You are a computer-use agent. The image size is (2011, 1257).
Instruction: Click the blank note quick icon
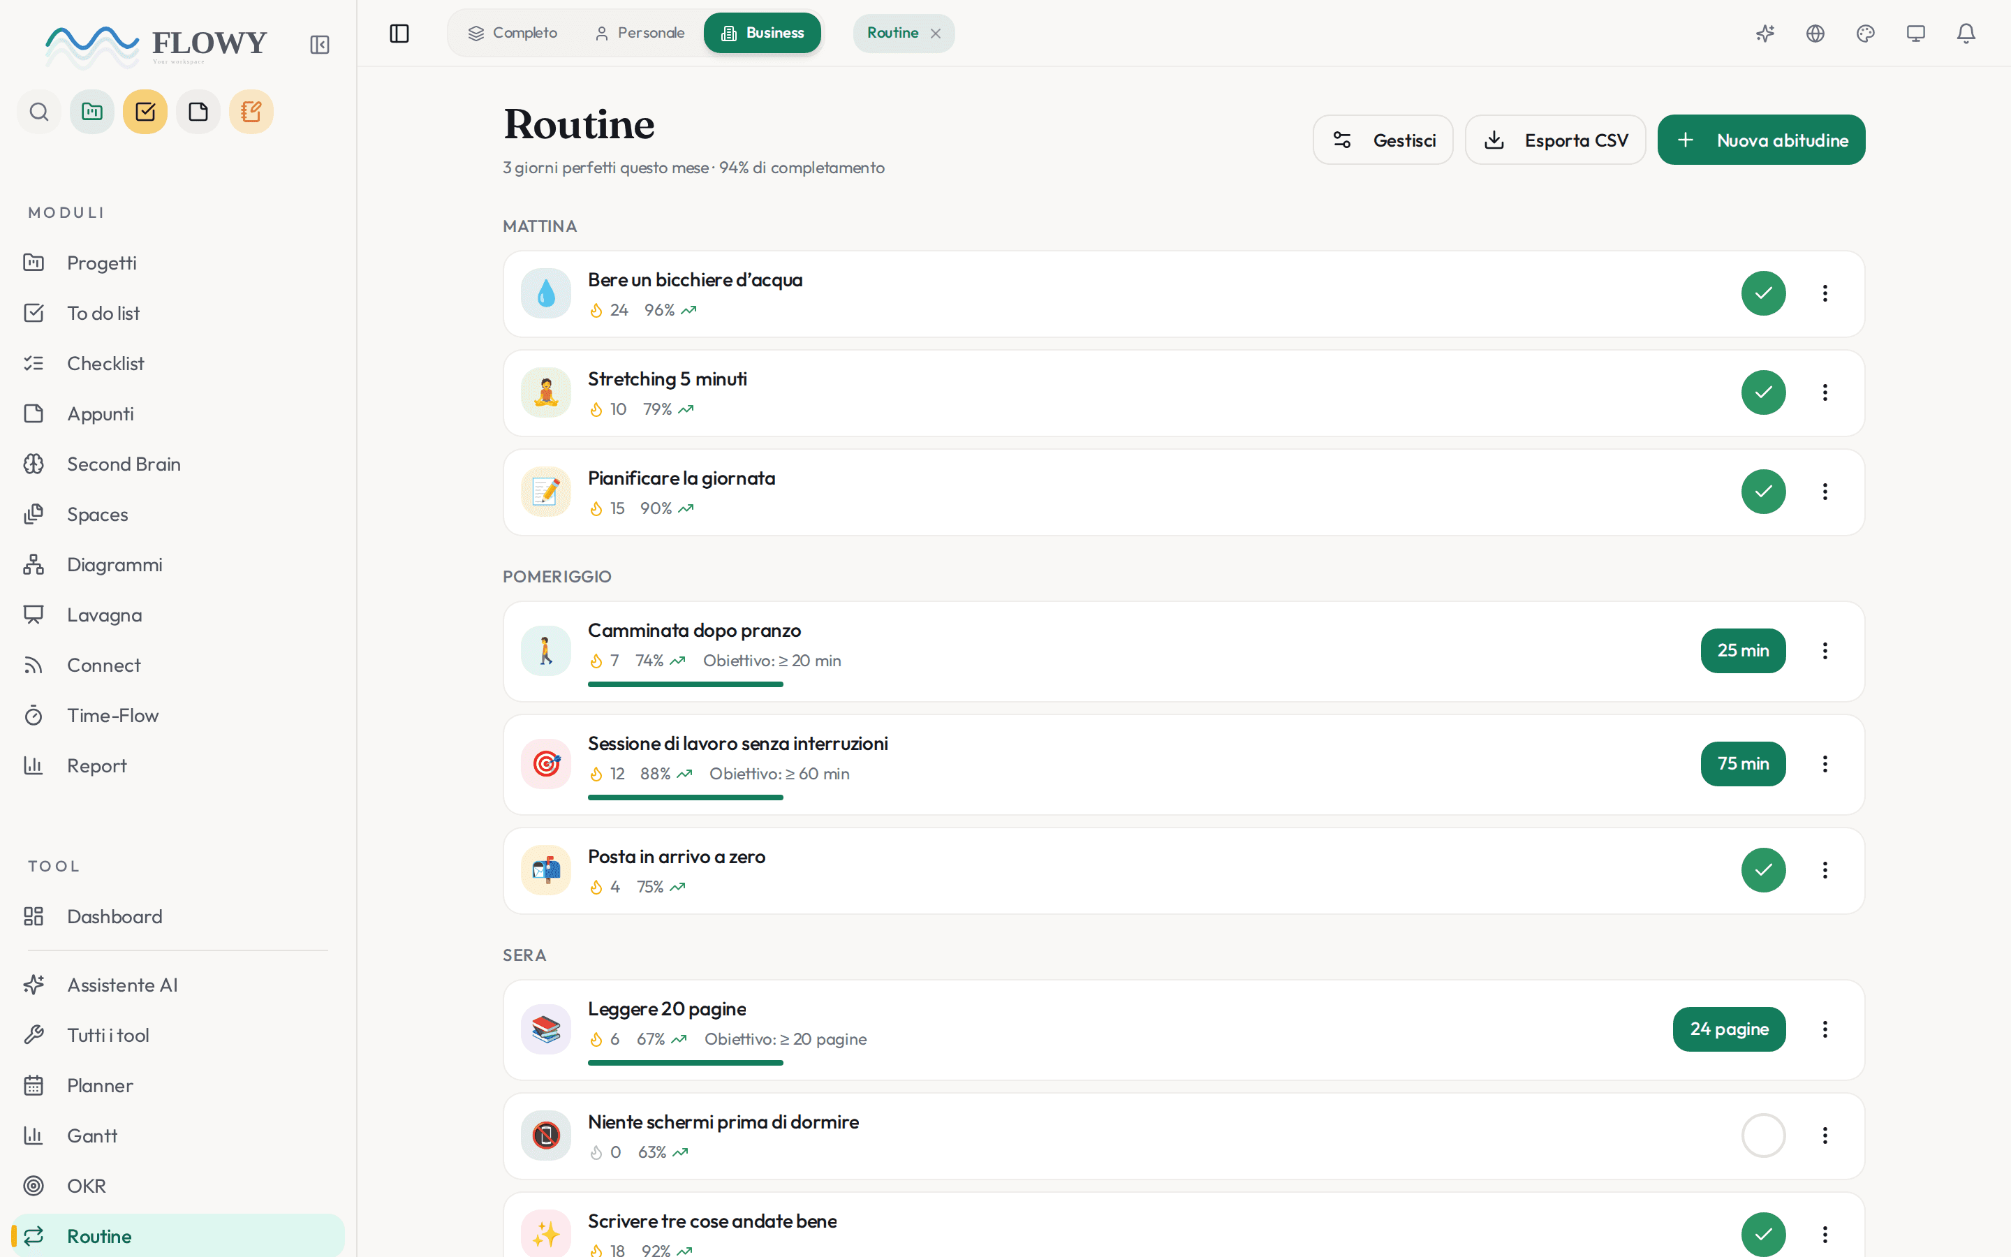(x=198, y=112)
